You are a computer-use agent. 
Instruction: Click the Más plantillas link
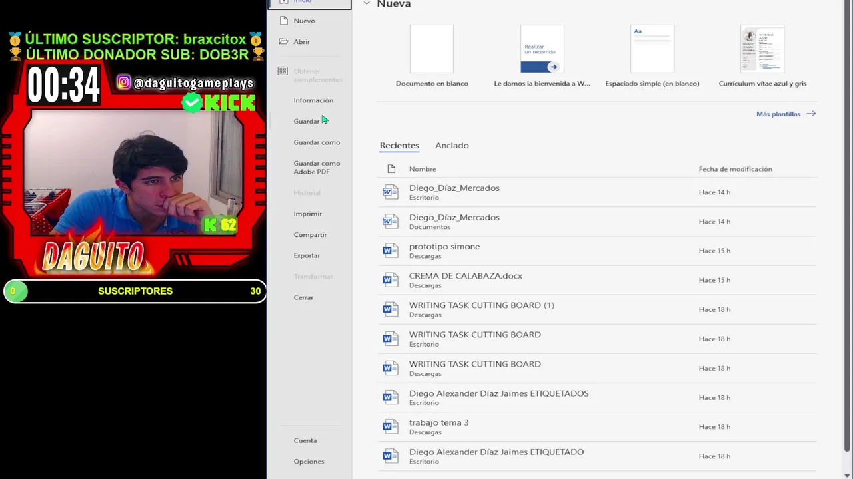point(786,114)
